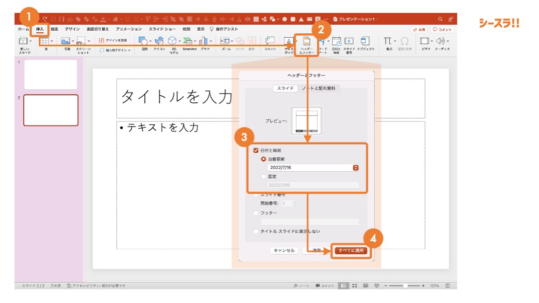Viewport: 539px width, 303px height.
Task: Switch to slide sorter view in status bar
Action: click(x=355, y=286)
